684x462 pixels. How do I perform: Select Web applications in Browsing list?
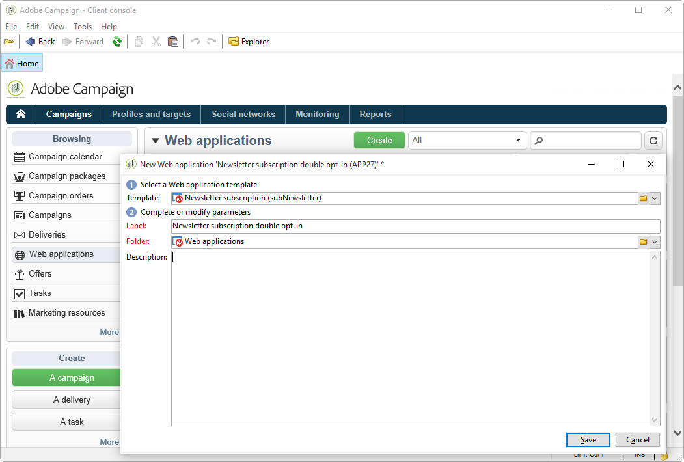coord(66,254)
